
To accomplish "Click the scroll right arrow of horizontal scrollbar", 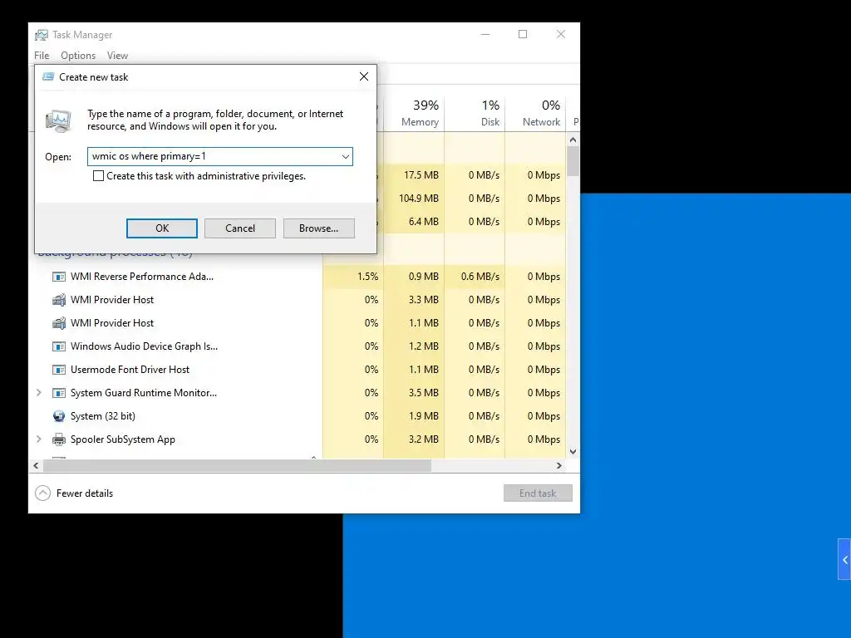I will pos(559,465).
